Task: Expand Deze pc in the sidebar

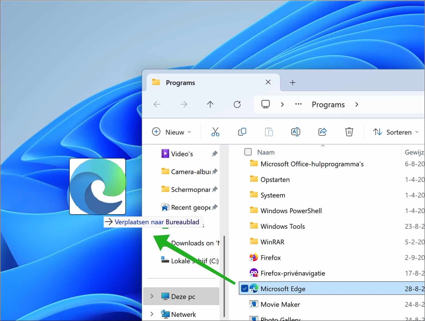Action: pyautogui.click(x=152, y=296)
